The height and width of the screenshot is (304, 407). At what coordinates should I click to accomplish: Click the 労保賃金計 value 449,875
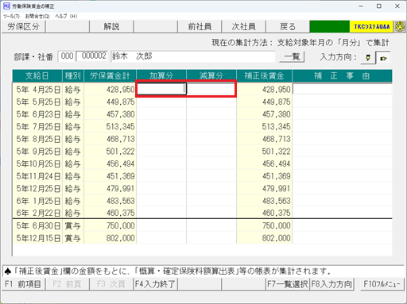[110, 102]
